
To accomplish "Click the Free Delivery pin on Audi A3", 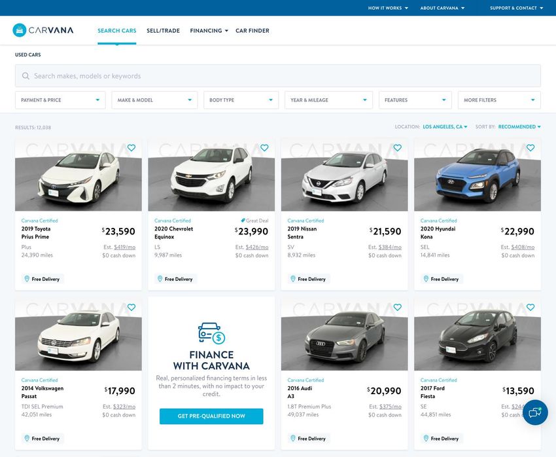I will pos(293,439).
